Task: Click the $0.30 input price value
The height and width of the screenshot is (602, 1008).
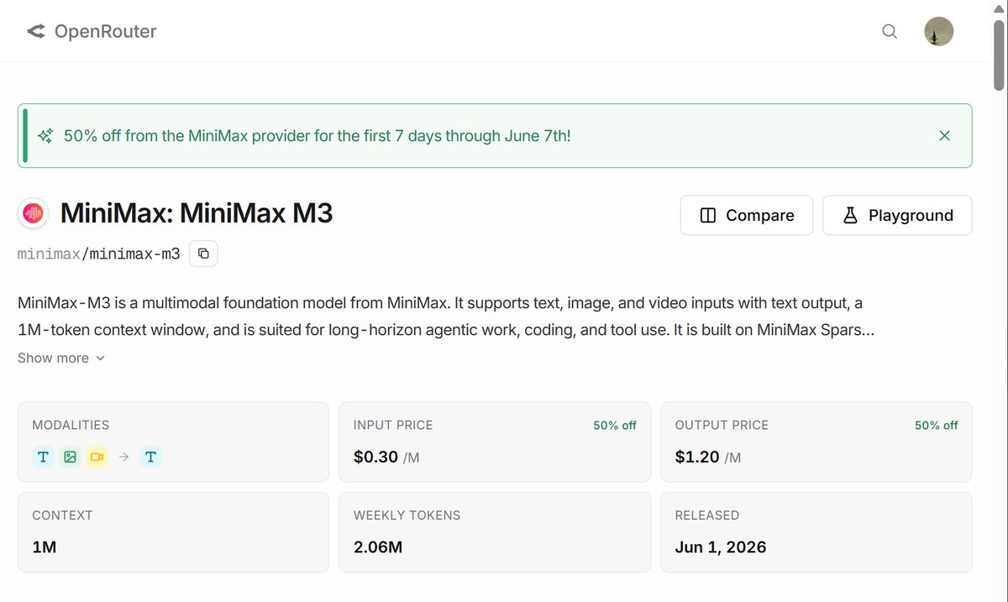Action: (375, 457)
